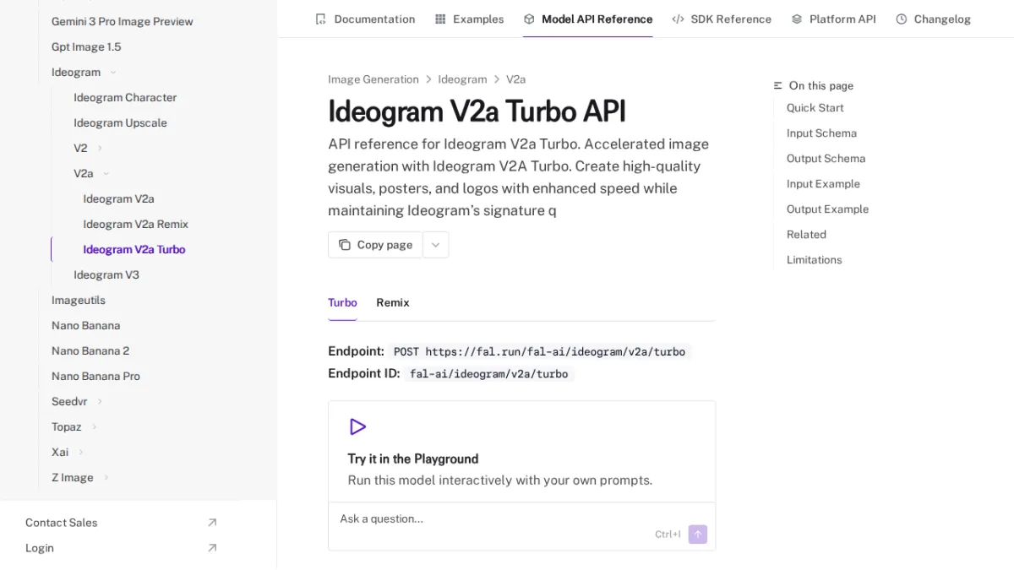Open Imageutils sidebar item
This screenshot has height=570, width=1014.
coord(79,301)
